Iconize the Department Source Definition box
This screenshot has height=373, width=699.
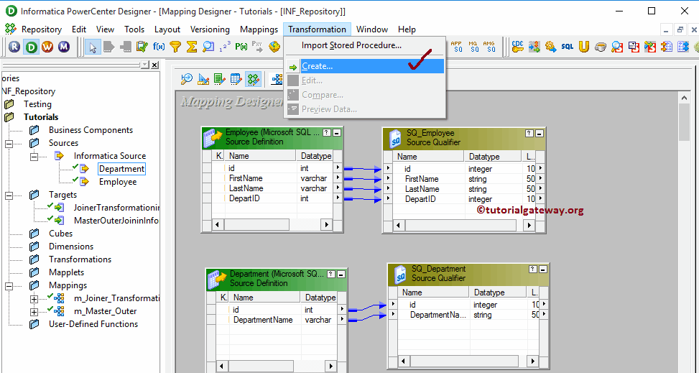pos(341,274)
